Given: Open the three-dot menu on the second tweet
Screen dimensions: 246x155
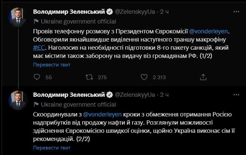Looking at the screenshot, I should click(x=236, y=95).
